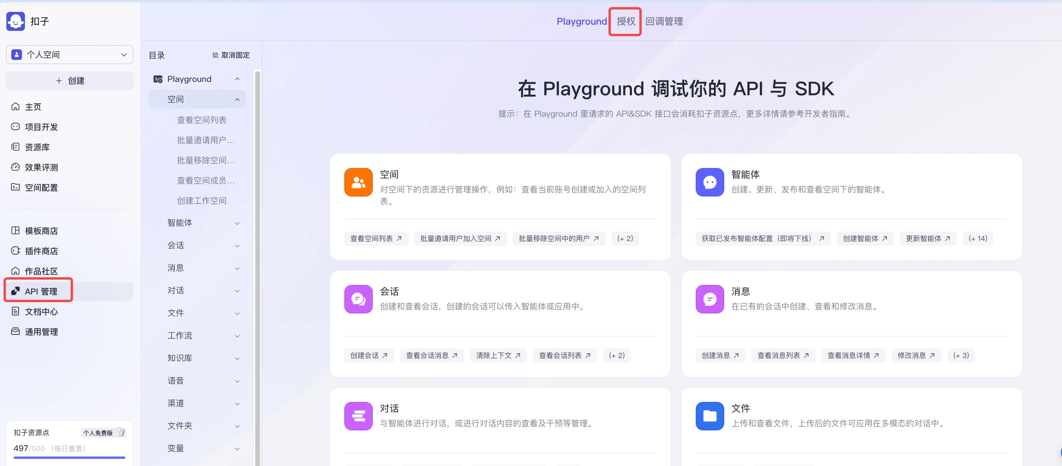This screenshot has height=466, width=1062.
Task: Open the orange 空间 card icon
Action: coord(358,182)
